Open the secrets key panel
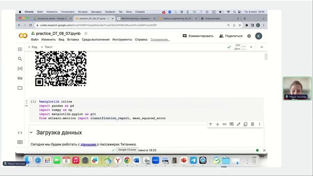This screenshot has height=176, width=313. [x=20, y=78]
